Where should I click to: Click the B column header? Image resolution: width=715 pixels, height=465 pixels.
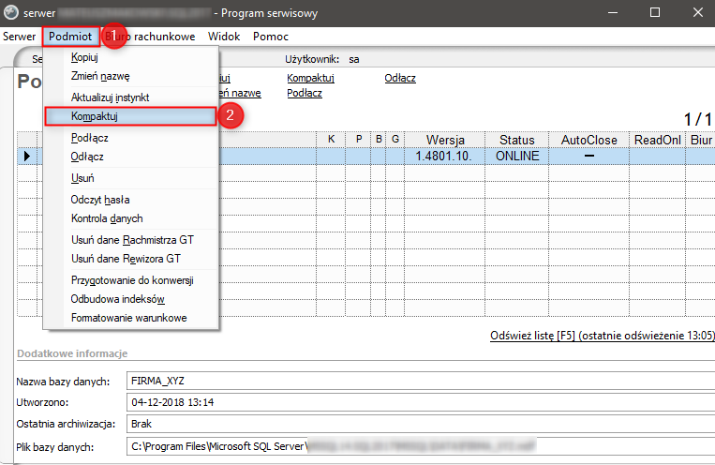coord(379,139)
